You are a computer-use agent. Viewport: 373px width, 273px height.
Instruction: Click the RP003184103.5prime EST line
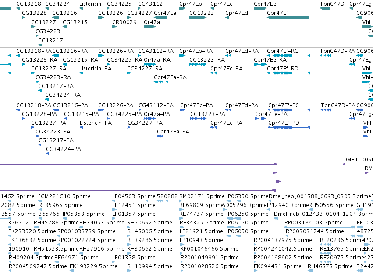click(320, 227)
